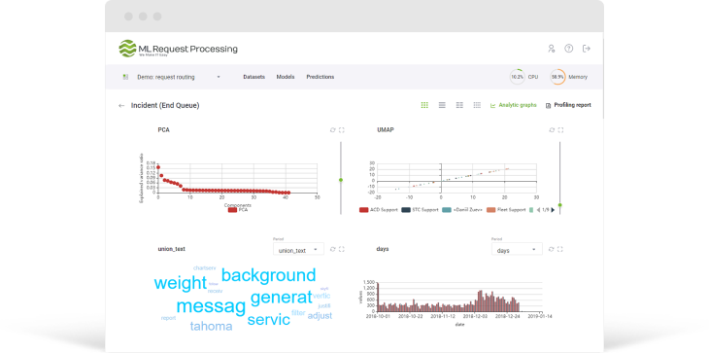Show Analytic graphs
Screen dimensions: 709x353
tap(513, 105)
